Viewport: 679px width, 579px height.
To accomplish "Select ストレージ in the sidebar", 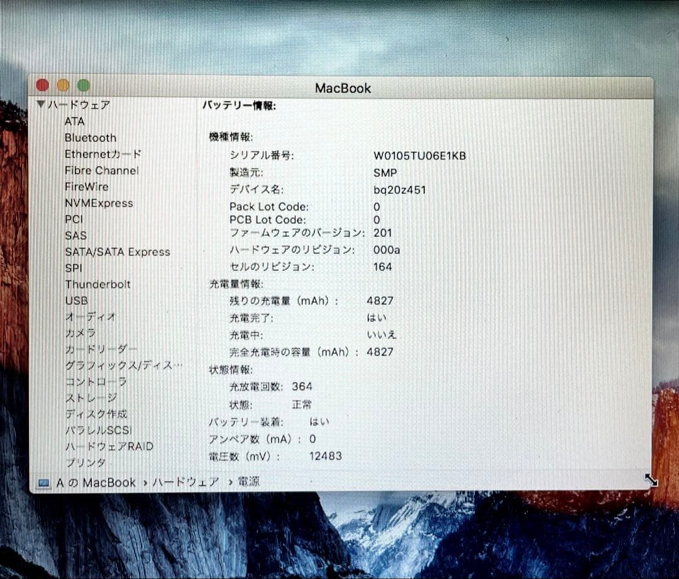I will click(x=90, y=397).
